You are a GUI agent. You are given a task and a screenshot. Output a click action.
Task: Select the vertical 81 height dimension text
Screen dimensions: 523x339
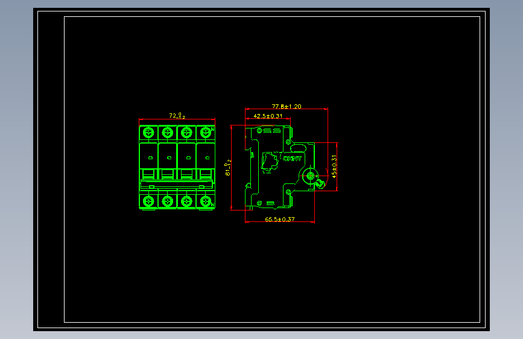tap(228, 168)
